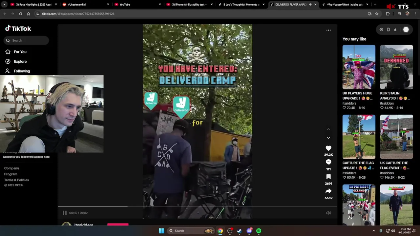Go to the next video arrow
420x236 pixels.
pos(328,138)
